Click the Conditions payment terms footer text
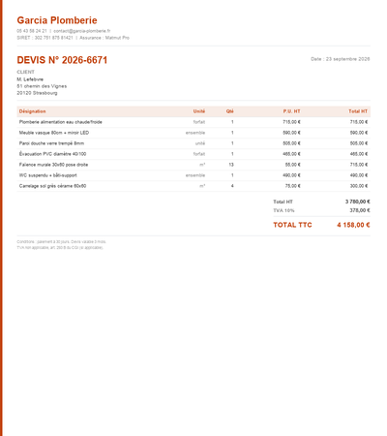This screenshot has height=436, width=387. pos(61,241)
